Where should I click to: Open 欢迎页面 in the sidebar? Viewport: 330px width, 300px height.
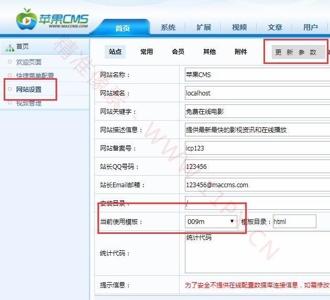(x=28, y=62)
